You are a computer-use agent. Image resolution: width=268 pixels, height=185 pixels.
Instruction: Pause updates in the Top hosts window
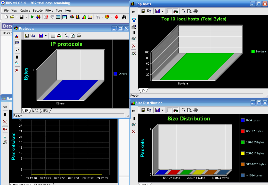coord(134,33)
